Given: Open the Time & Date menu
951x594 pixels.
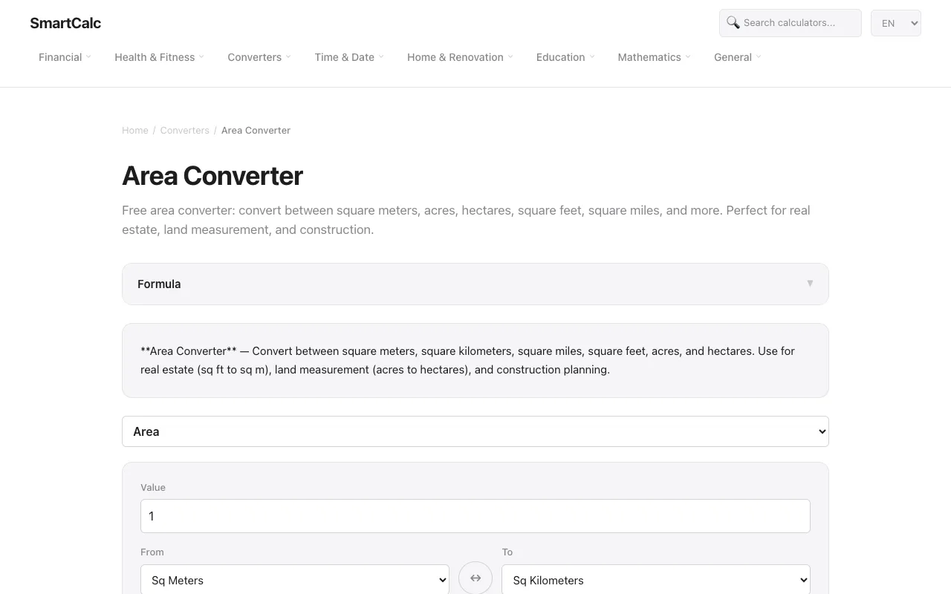Looking at the screenshot, I should [x=349, y=57].
